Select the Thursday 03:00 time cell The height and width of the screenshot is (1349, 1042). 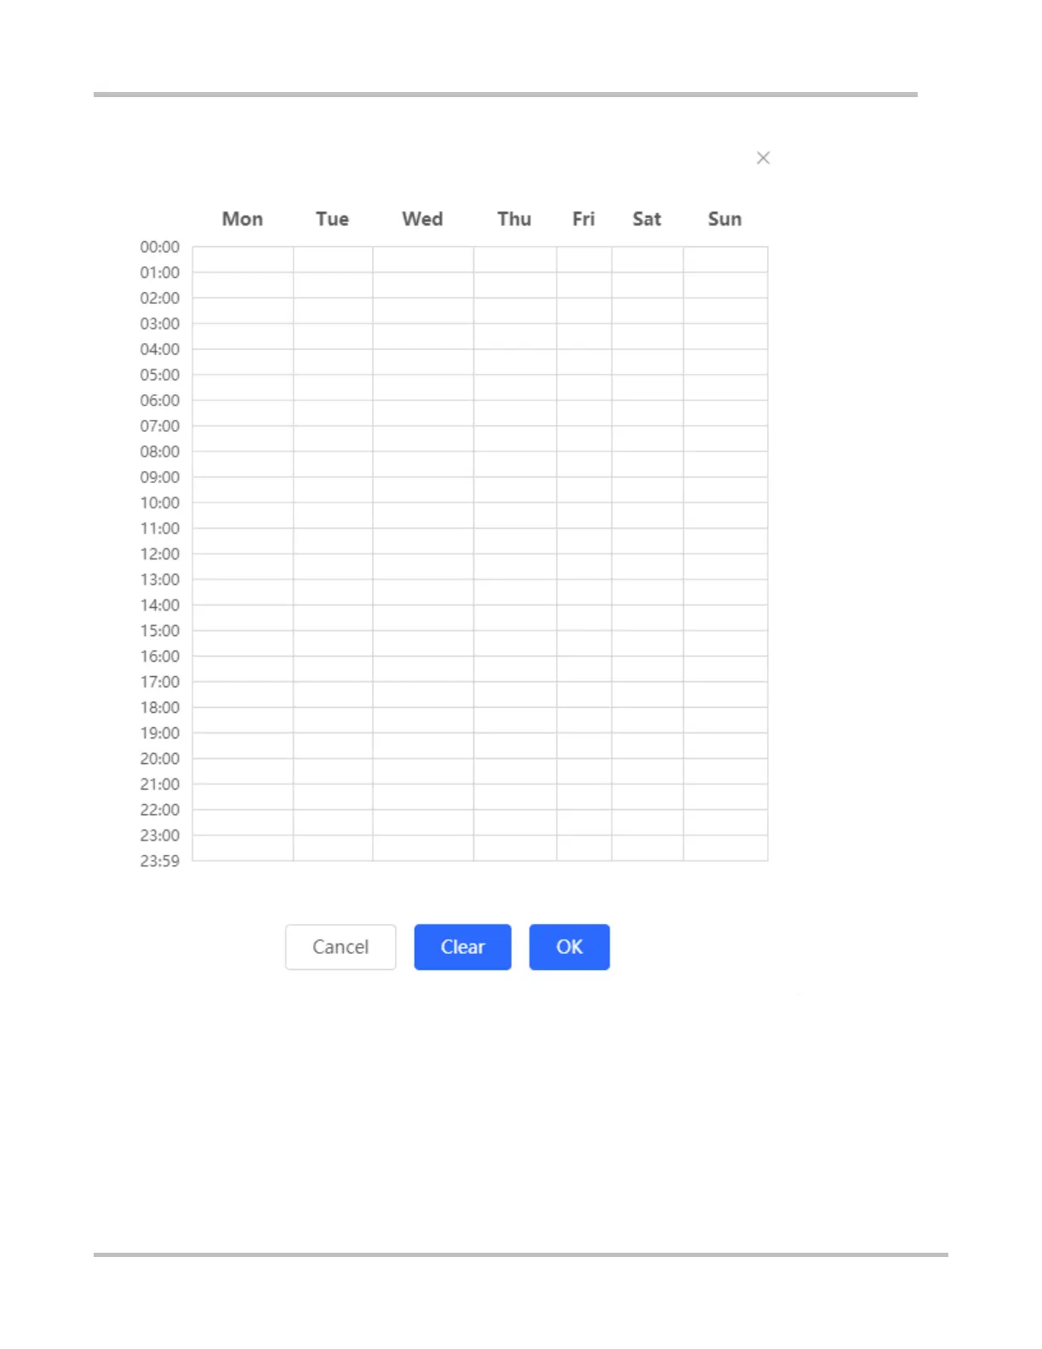[515, 336]
